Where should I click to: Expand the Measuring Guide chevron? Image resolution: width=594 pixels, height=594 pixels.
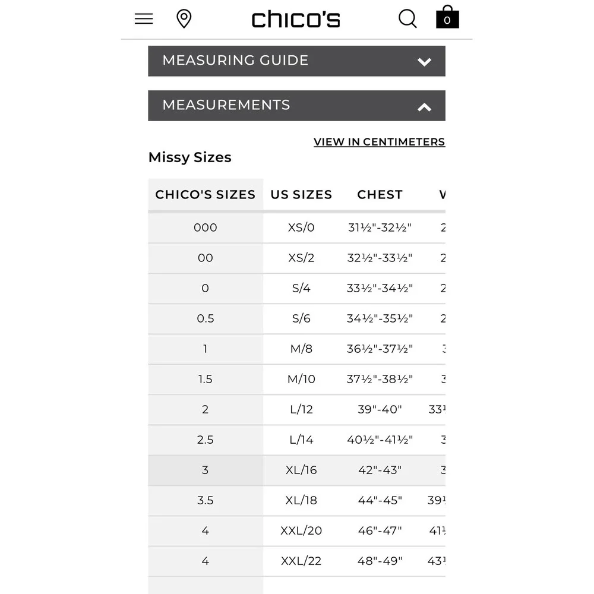point(424,61)
